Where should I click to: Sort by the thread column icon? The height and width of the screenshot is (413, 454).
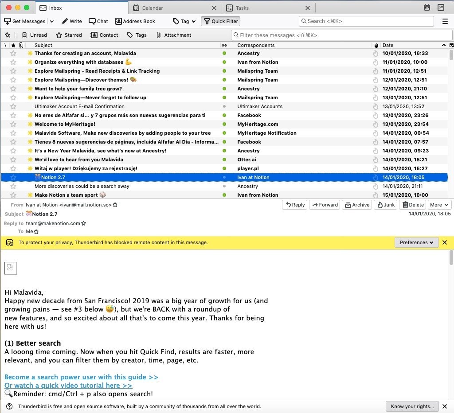[x=5, y=45]
